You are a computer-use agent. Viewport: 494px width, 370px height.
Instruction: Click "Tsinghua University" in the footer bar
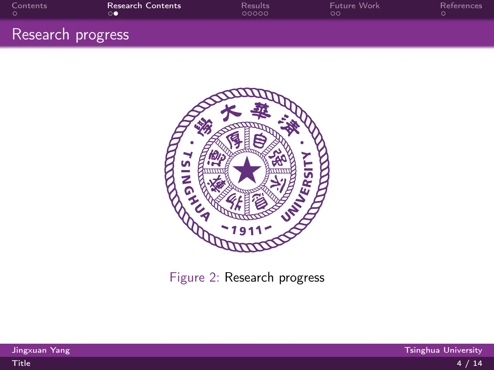click(443, 350)
